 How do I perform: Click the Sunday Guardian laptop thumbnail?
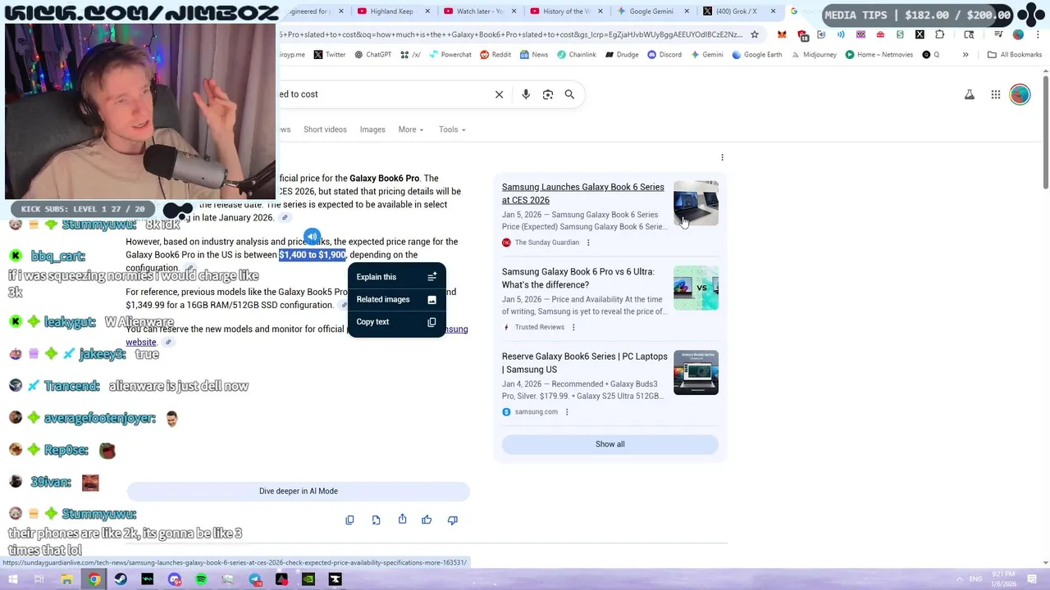[x=696, y=203]
